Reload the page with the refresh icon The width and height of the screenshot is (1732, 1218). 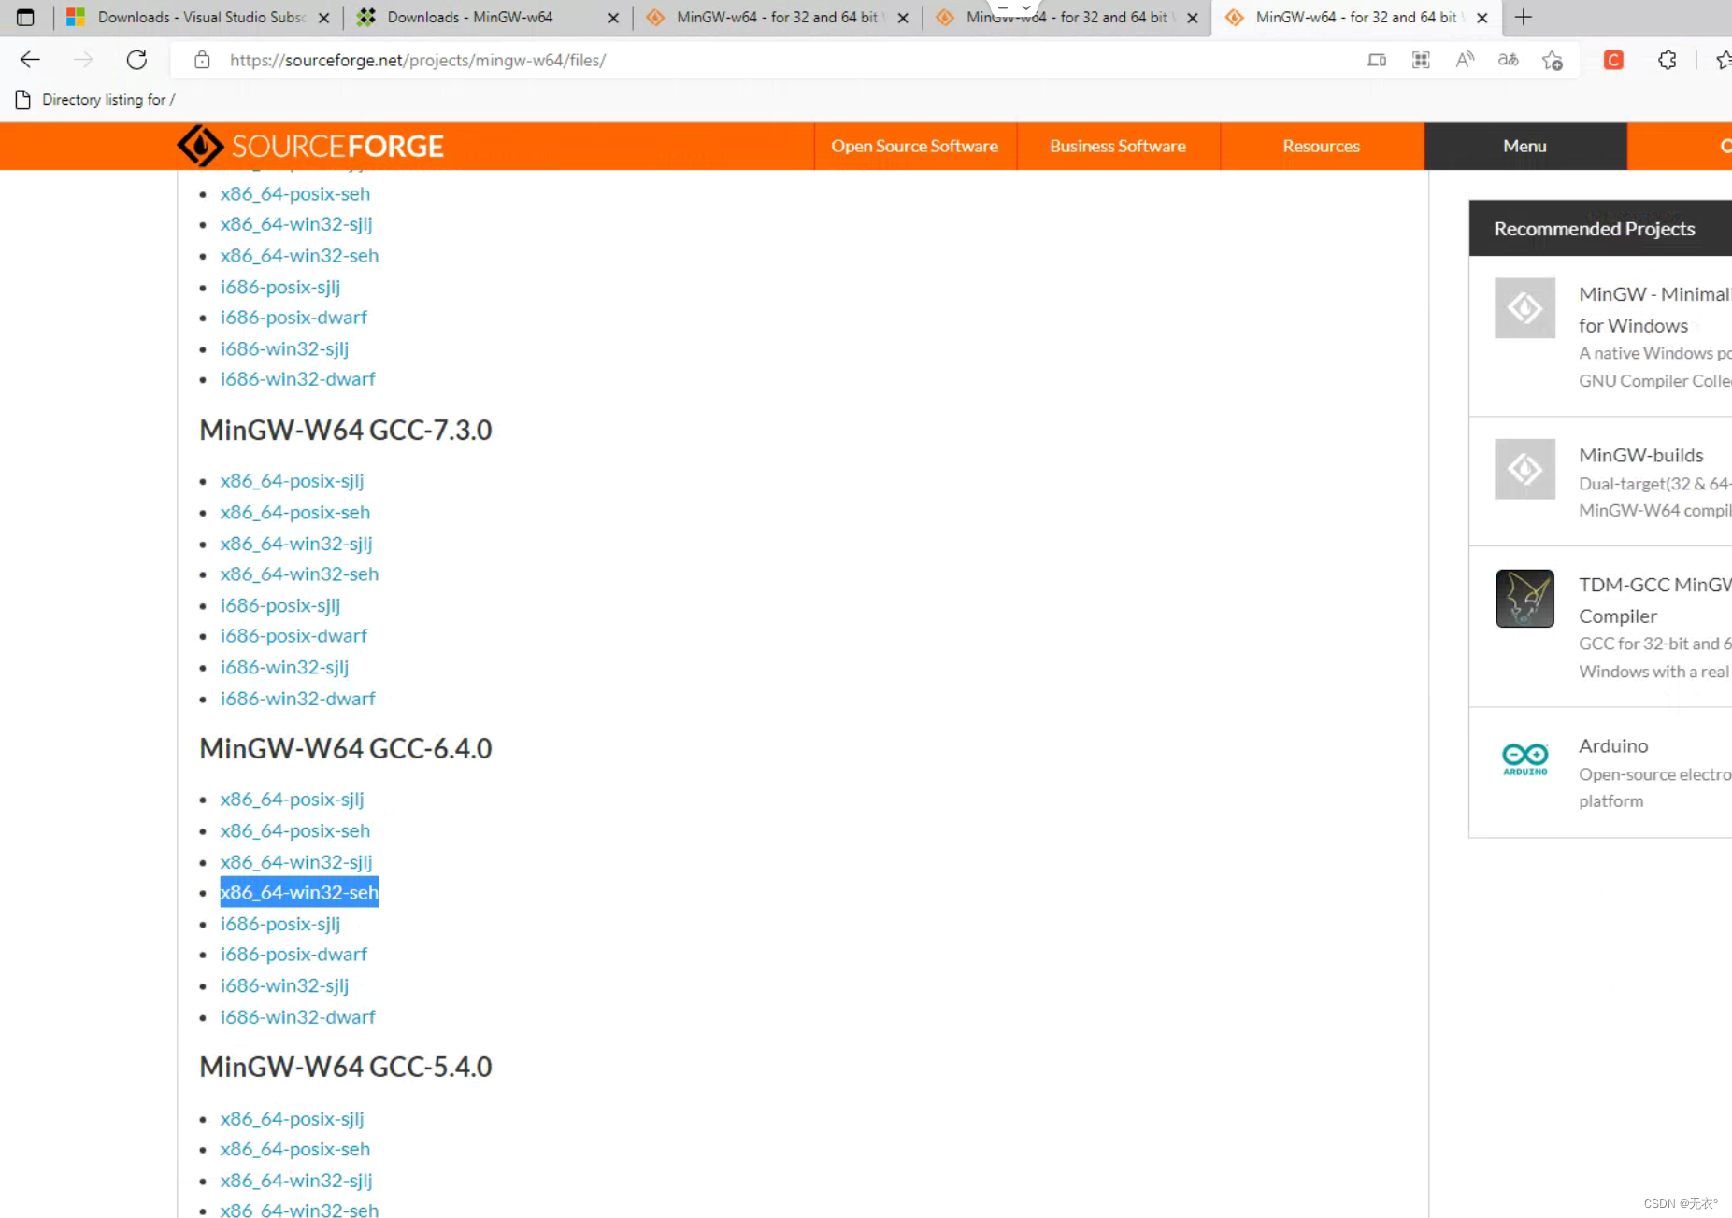pos(136,60)
